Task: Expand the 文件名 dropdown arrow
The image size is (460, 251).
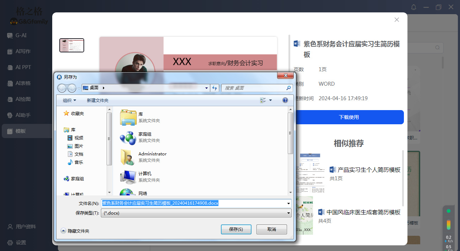Action: [x=288, y=203]
